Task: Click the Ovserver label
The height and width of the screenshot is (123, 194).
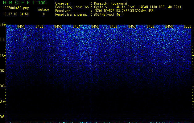Action: [63, 3]
